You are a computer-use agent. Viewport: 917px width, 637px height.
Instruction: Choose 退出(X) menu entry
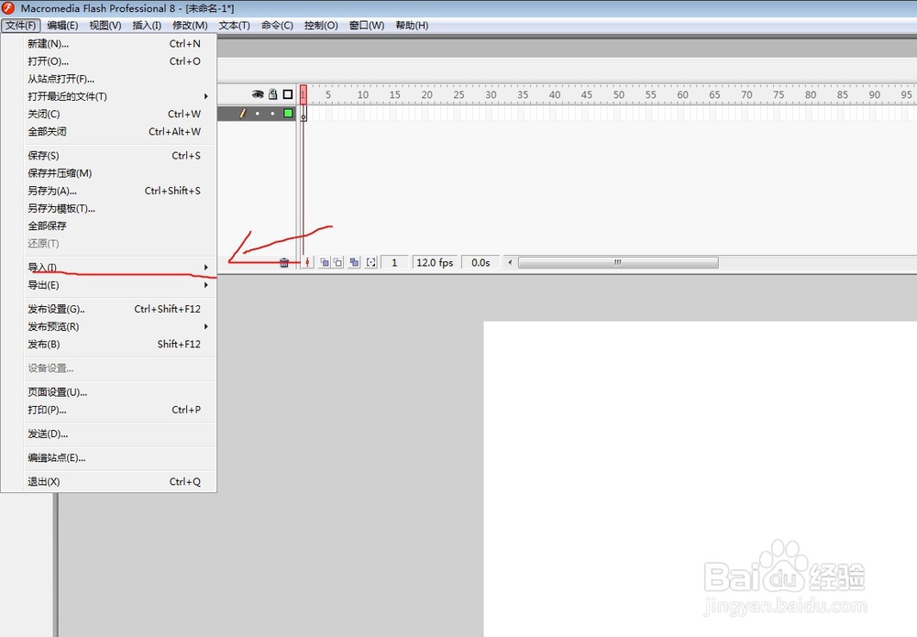[109, 481]
